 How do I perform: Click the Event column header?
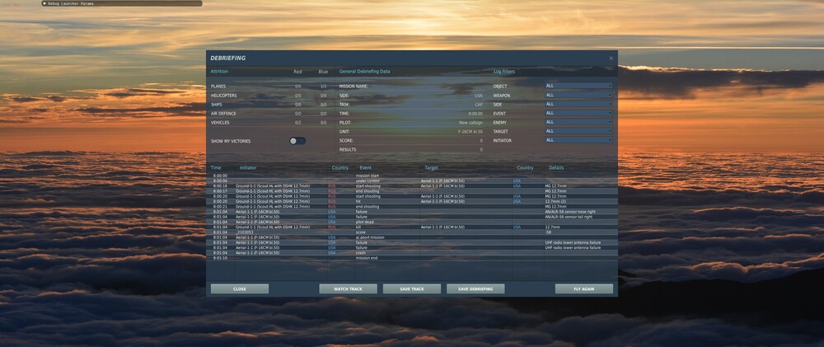(x=365, y=167)
